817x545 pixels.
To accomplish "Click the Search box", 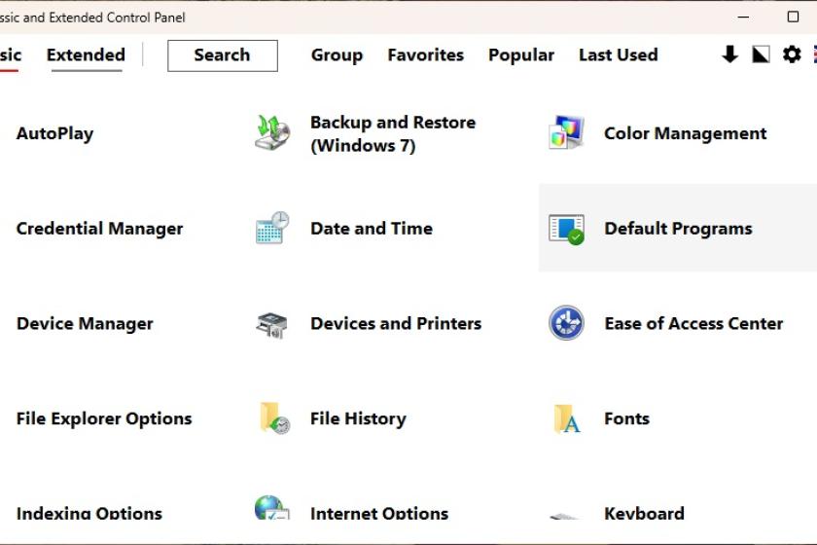I will point(223,55).
